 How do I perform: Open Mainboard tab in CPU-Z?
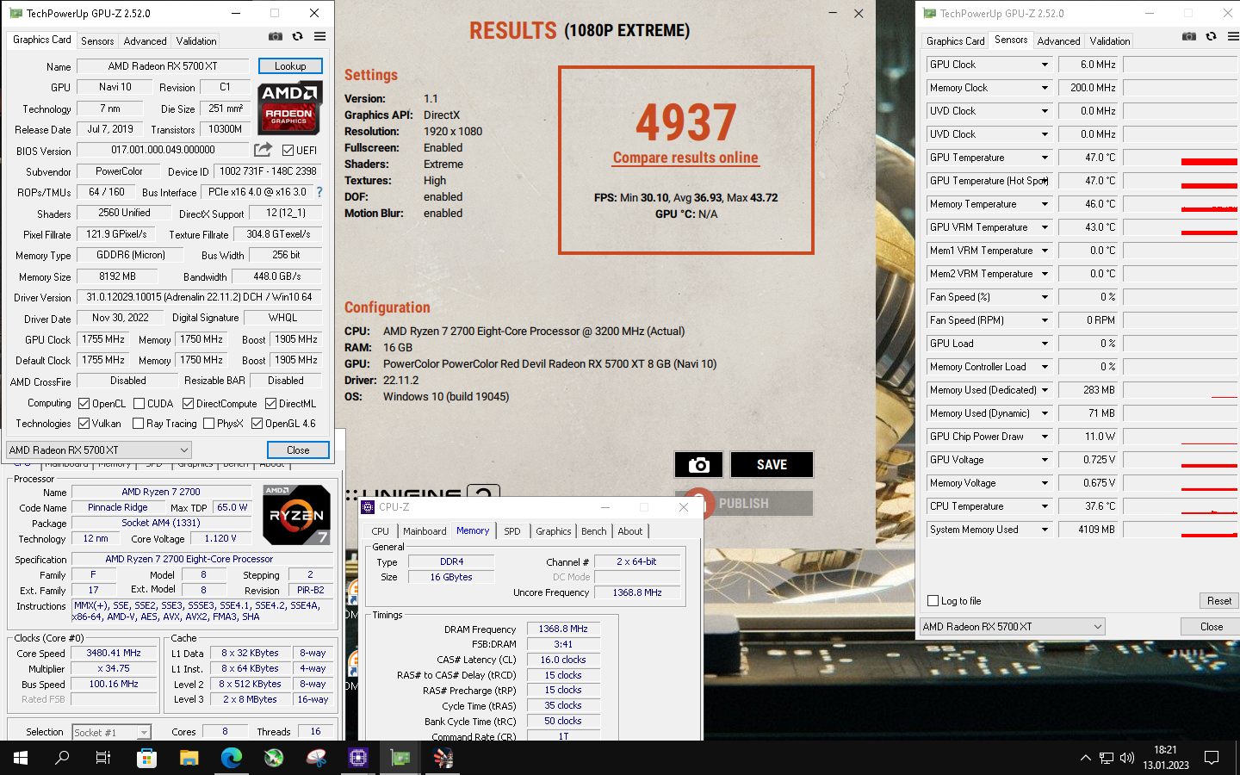[x=425, y=531]
